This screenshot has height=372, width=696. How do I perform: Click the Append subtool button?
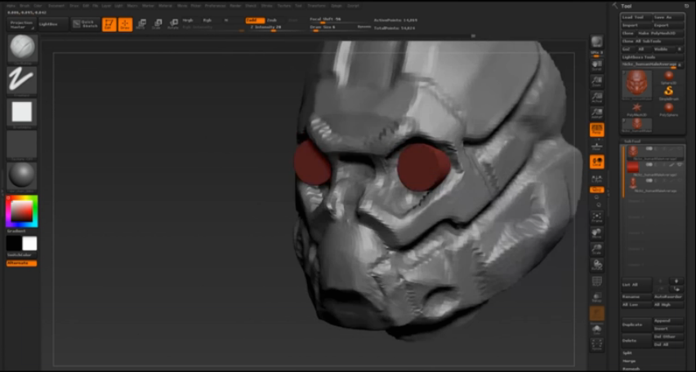point(668,321)
